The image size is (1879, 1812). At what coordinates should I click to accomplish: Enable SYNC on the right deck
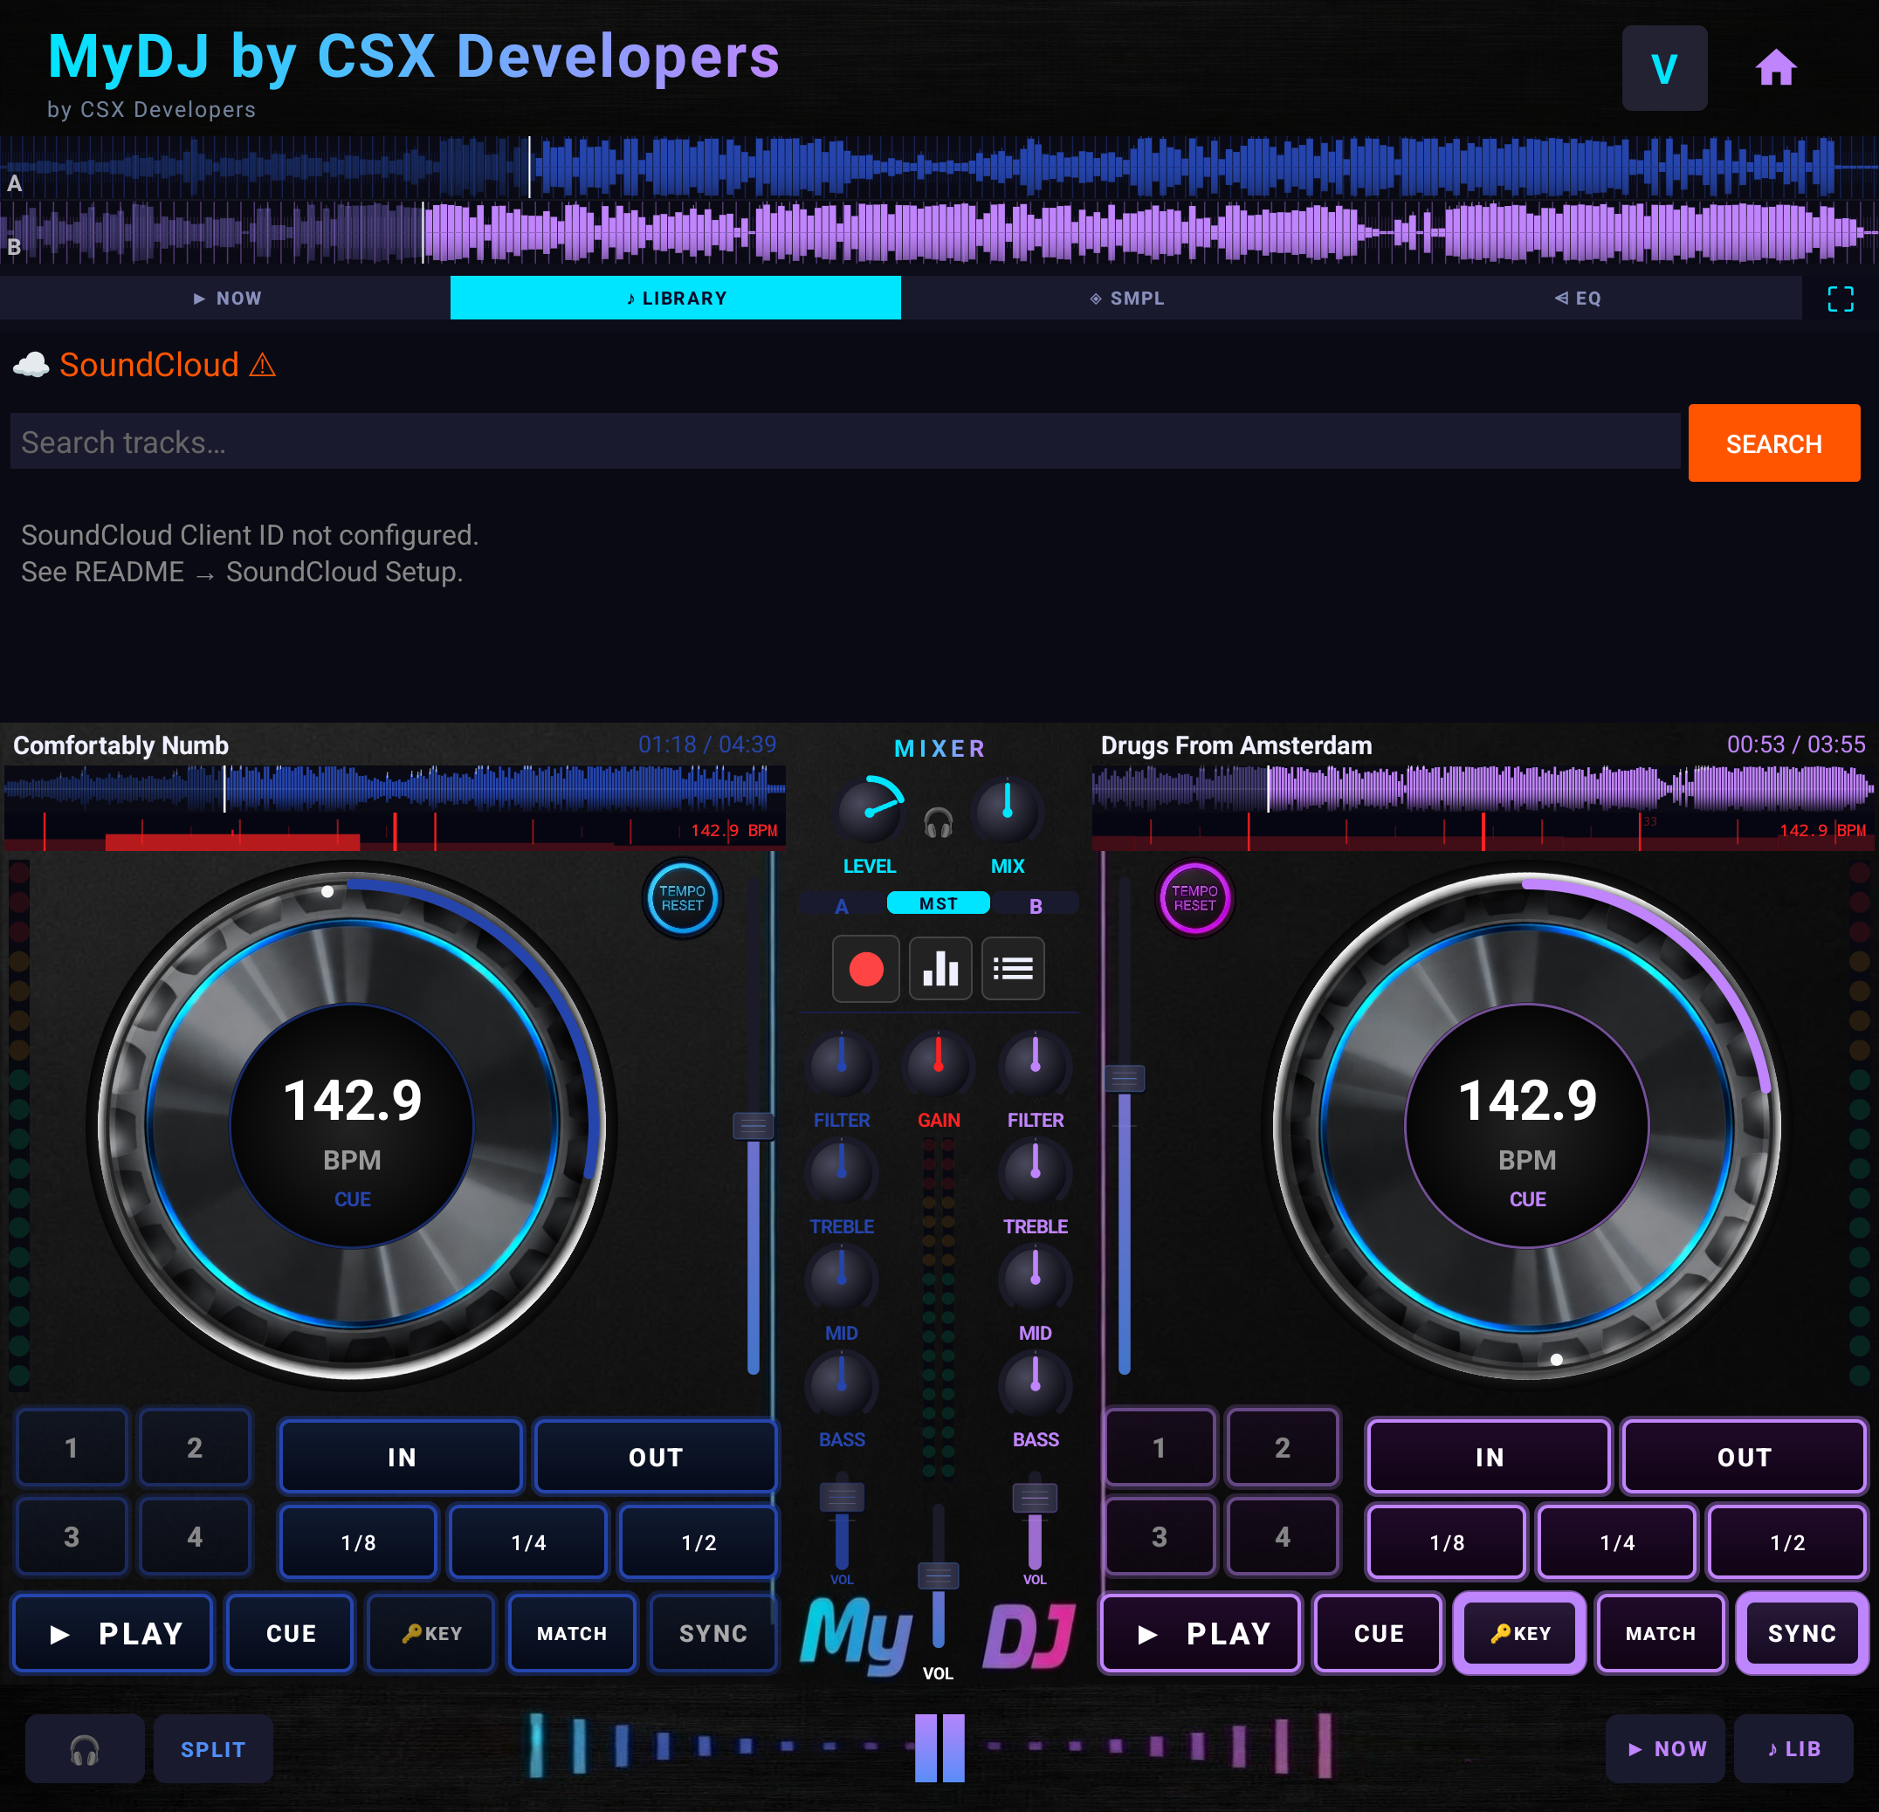click(x=1802, y=1633)
